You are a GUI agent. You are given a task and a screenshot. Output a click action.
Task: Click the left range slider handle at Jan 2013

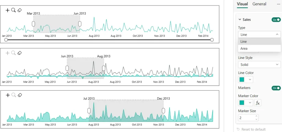pyautogui.click(x=6, y=40)
